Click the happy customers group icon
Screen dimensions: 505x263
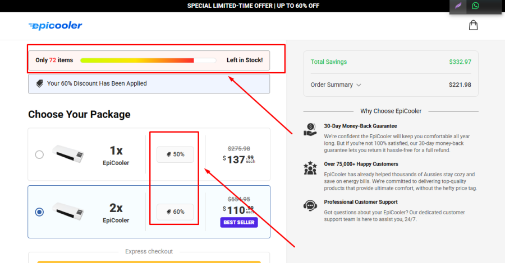click(x=310, y=167)
